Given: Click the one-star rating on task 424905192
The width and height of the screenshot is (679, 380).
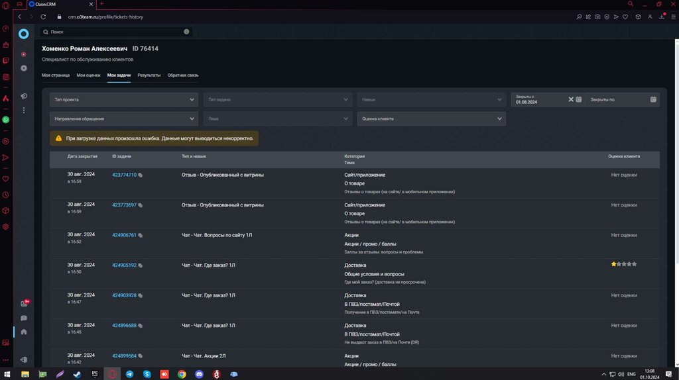Looking at the screenshot, I should coord(614,264).
